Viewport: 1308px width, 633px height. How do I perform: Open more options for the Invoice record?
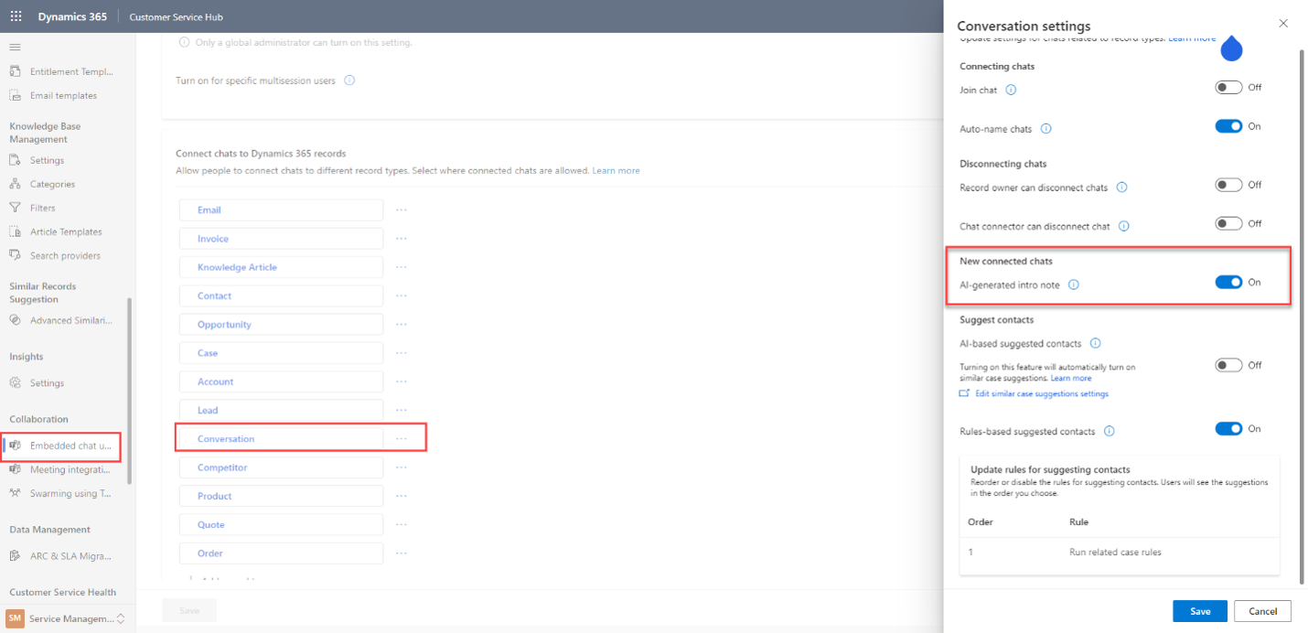coord(401,238)
